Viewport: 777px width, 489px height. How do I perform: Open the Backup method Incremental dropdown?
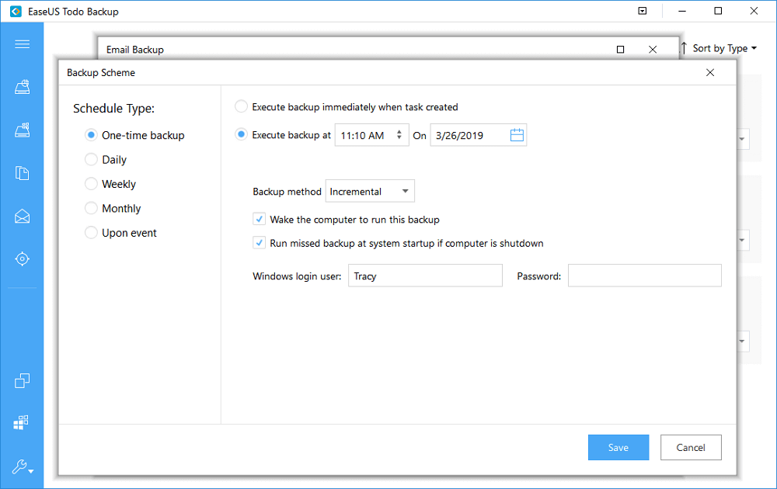click(370, 191)
